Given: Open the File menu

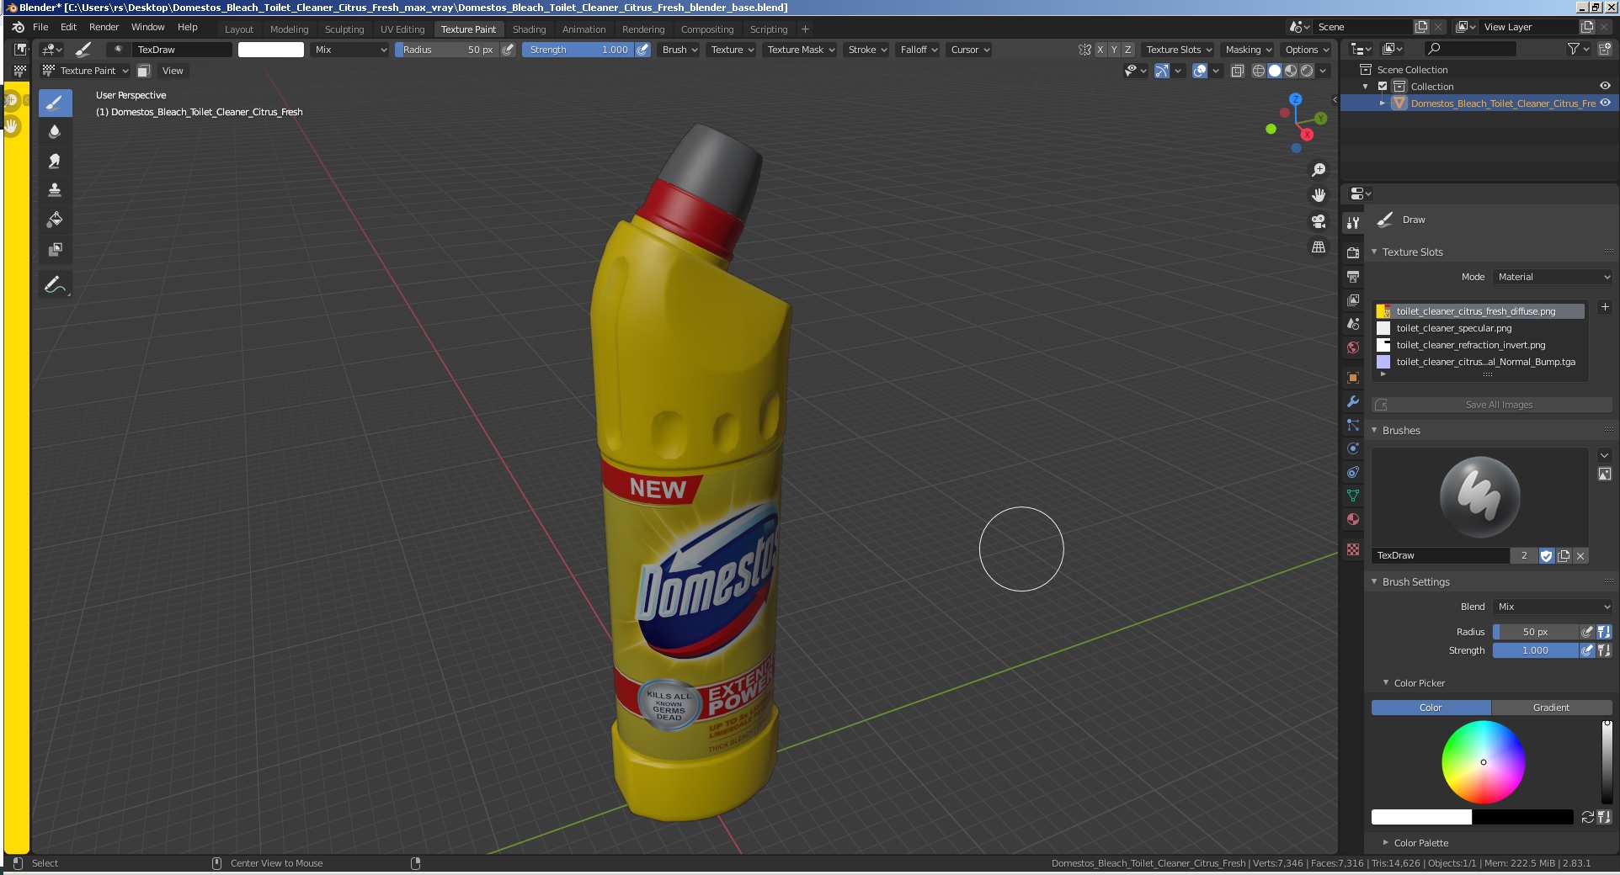Looking at the screenshot, I should [x=40, y=27].
